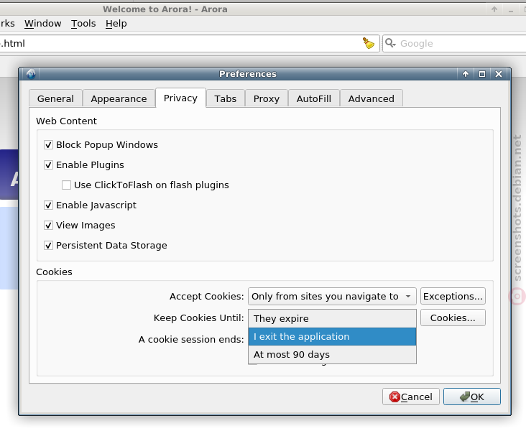Viewport: 526px width, 431px height.
Task: Disable Enable Javascript checkbox
Action: pos(48,205)
